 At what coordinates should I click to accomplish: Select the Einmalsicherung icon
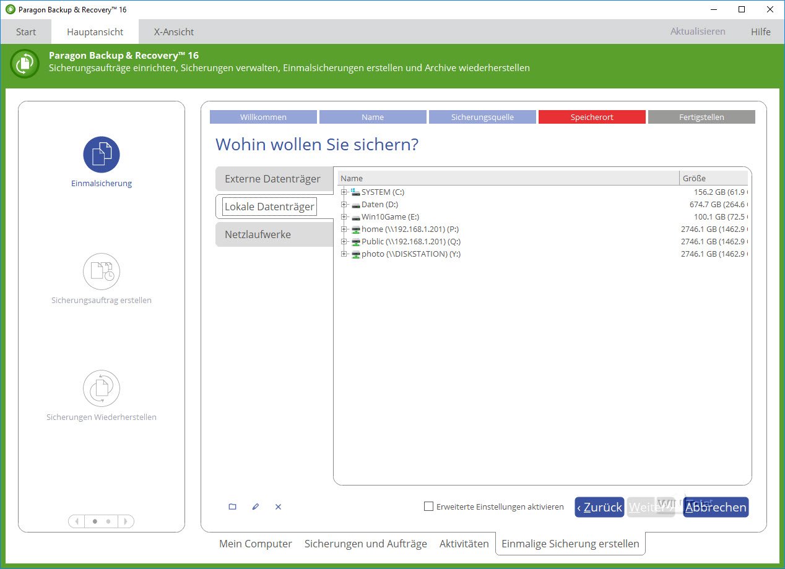[102, 155]
